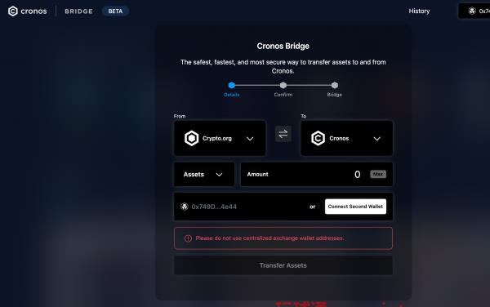This screenshot has width=490, height=307.
Task: Expand the Assets dropdown
Action: tap(204, 174)
